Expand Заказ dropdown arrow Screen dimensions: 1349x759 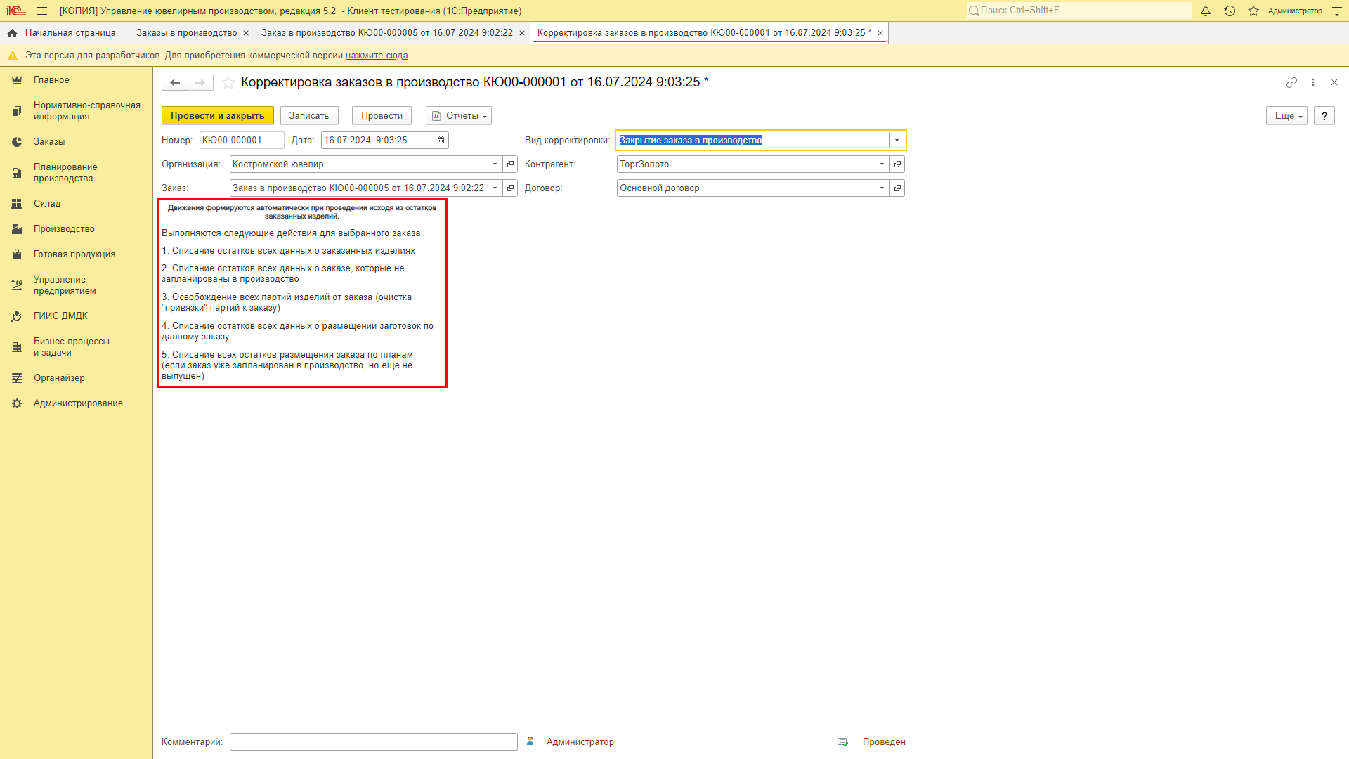click(x=495, y=188)
